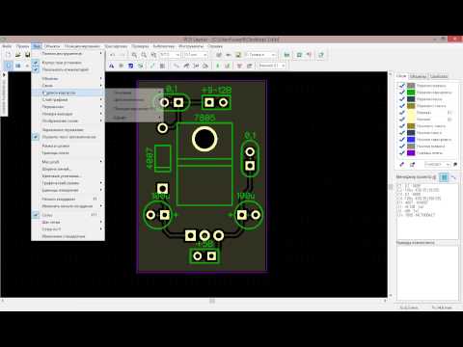
Task: Click the blue square tool beside the text tool
Action: pyautogui.click(x=130, y=66)
